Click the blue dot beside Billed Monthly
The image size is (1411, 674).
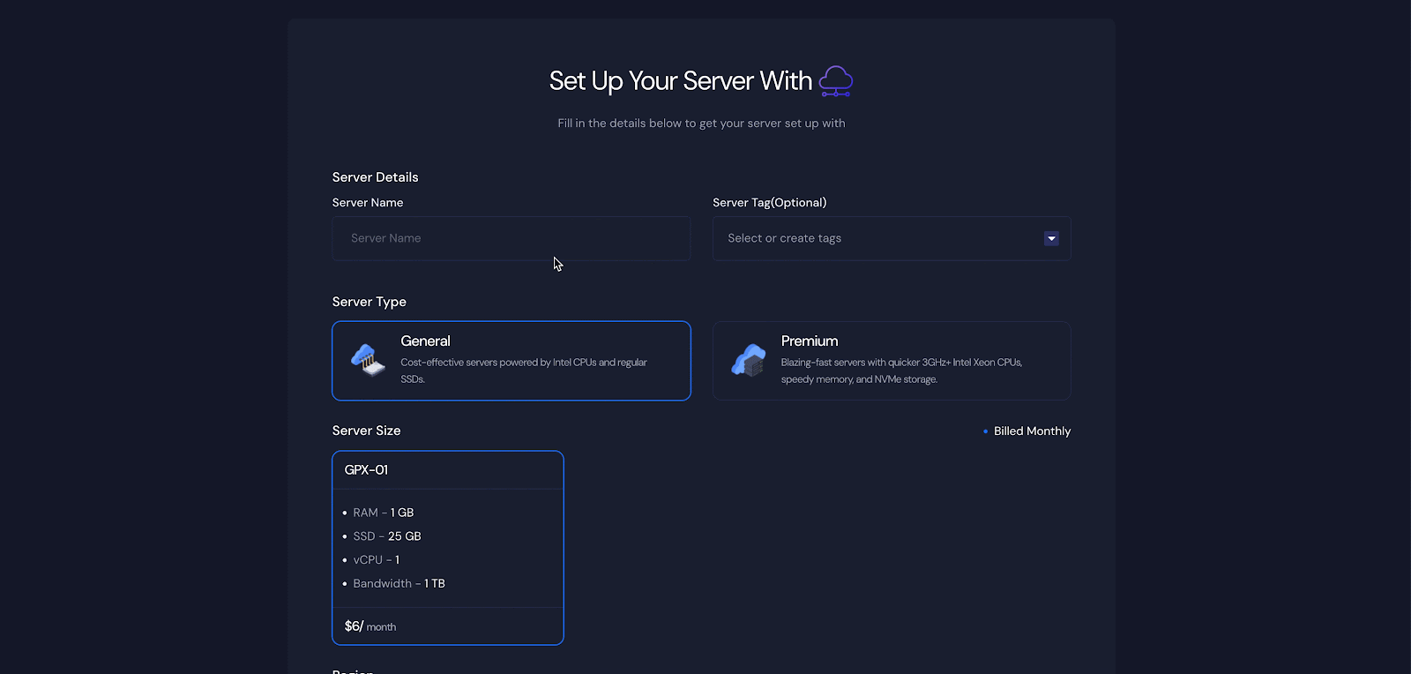pyautogui.click(x=985, y=431)
